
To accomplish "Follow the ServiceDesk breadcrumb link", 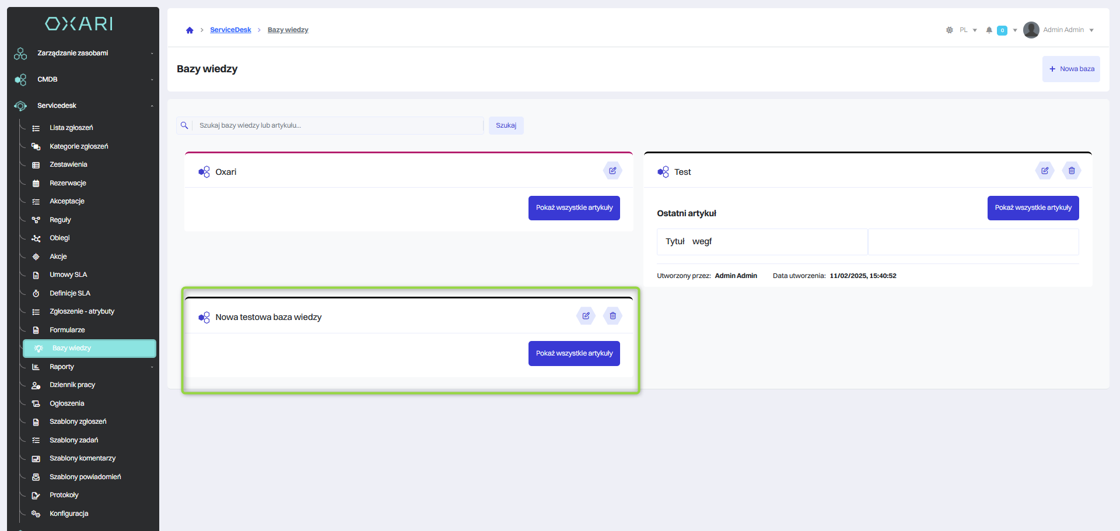I will pyautogui.click(x=230, y=30).
